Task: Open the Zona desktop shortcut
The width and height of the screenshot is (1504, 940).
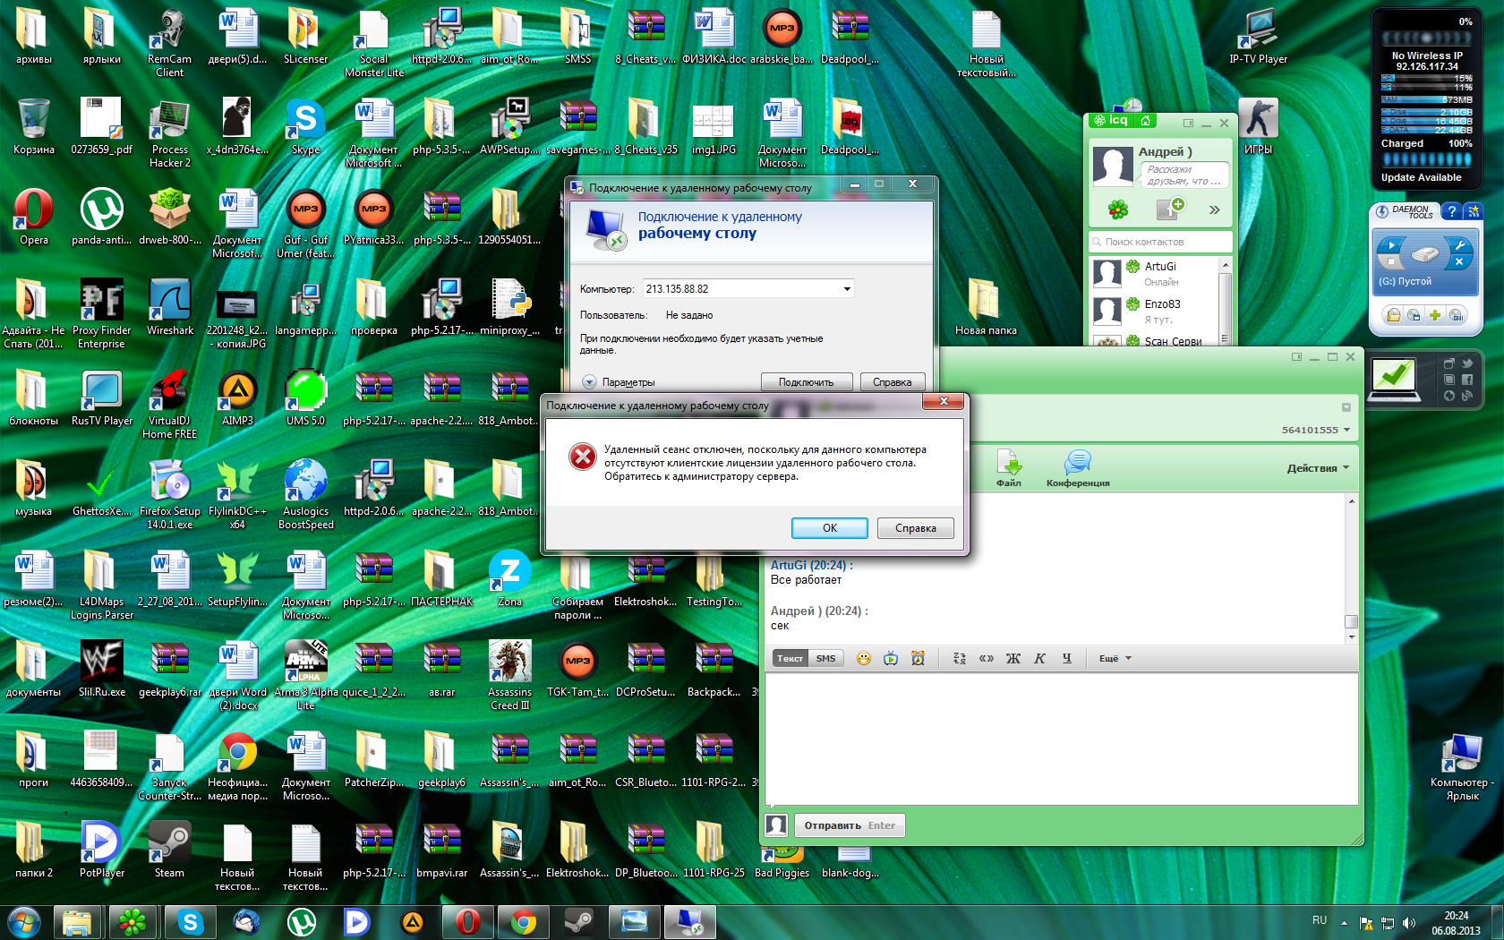Action: [x=509, y=579]
